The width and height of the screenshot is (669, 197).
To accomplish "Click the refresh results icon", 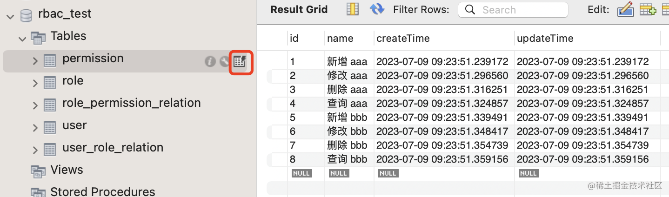I will [376, 9].
